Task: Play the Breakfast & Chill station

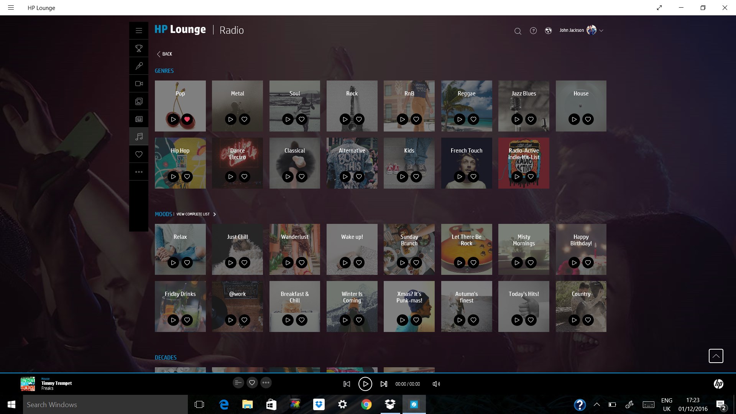Action: click(288, 320)
